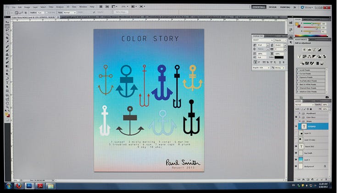Image resolution: width=344 pixels, height=193 pixels.
Task: Add a Color Balance adjustment
Action: (x=309, y=56)
